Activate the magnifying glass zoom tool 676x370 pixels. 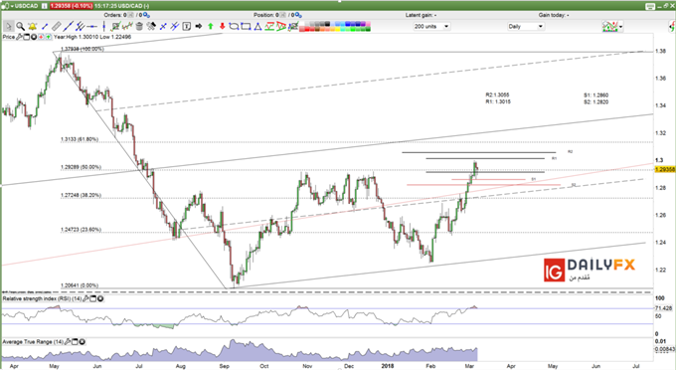(20, 26)
